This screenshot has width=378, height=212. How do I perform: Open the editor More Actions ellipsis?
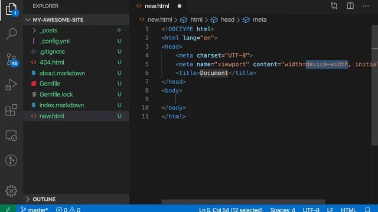[x=366, y=6]
